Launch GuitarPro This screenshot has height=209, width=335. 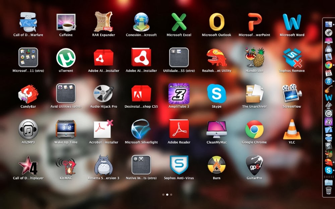click(x=254, y=165)
